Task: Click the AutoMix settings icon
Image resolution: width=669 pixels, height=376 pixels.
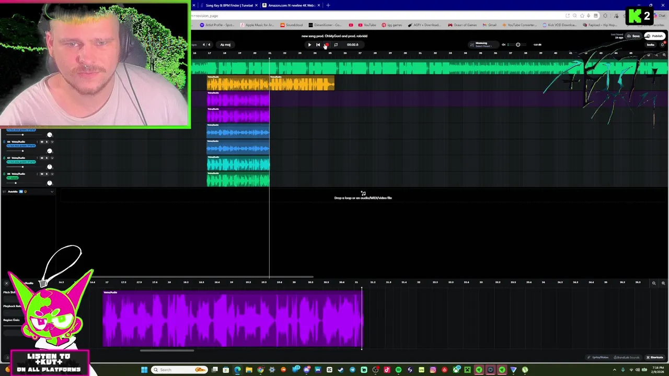Action: coord(4,192)
